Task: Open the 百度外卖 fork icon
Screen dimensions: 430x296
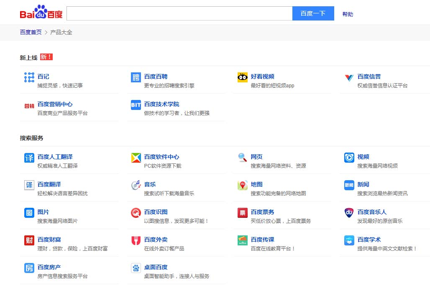Action: click(x=136, y=241)
